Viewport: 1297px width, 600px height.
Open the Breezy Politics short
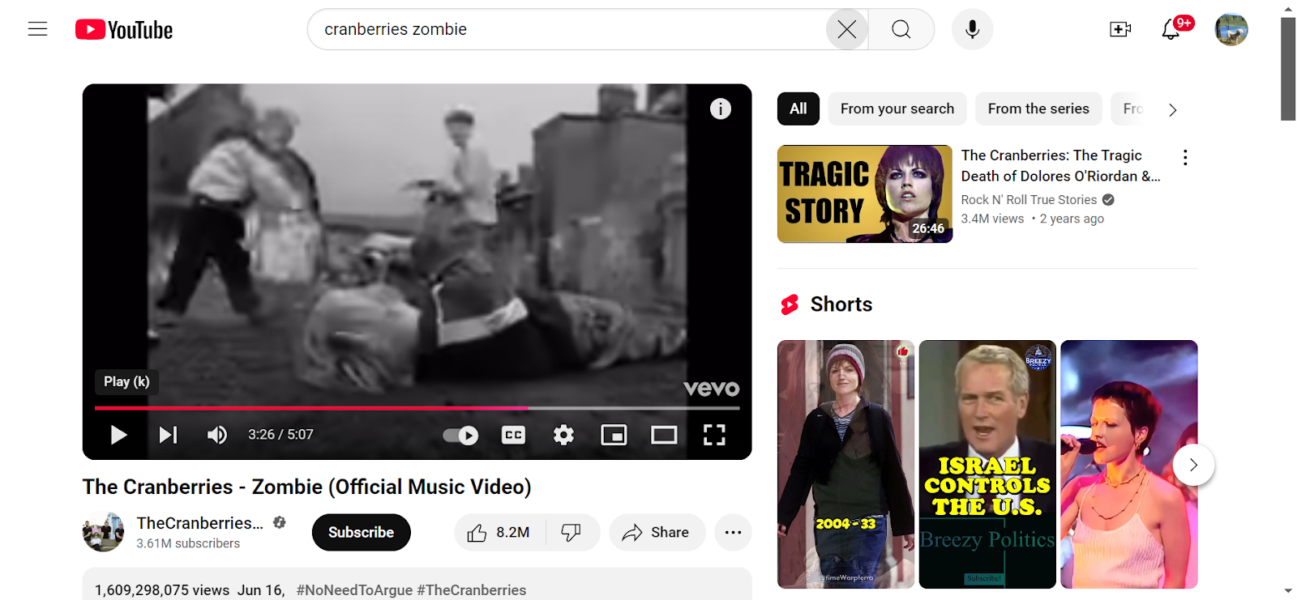point(987,464)
